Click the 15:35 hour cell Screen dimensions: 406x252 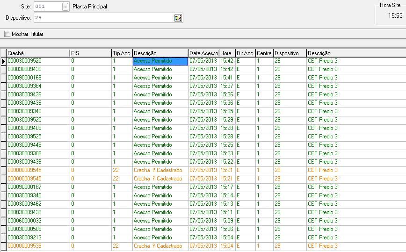tap(227, 111)
